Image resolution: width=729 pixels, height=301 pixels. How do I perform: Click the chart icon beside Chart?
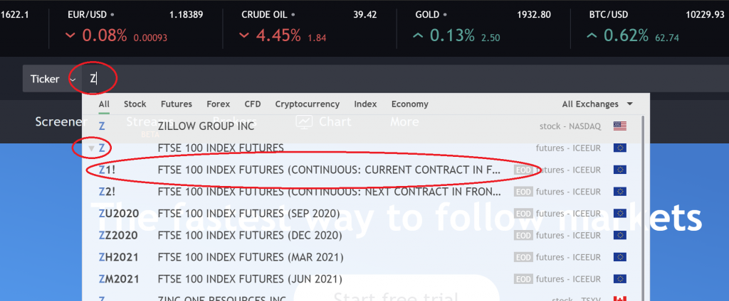pyautogui.click(x=305, y=121)
